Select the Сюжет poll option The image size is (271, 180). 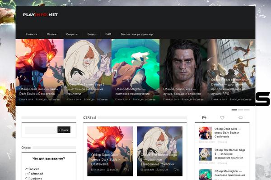[x=27, y=169]
